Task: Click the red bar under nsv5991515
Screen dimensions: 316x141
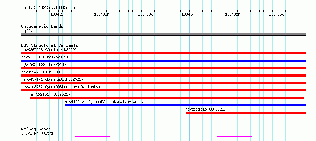Action: pos(246,113)
